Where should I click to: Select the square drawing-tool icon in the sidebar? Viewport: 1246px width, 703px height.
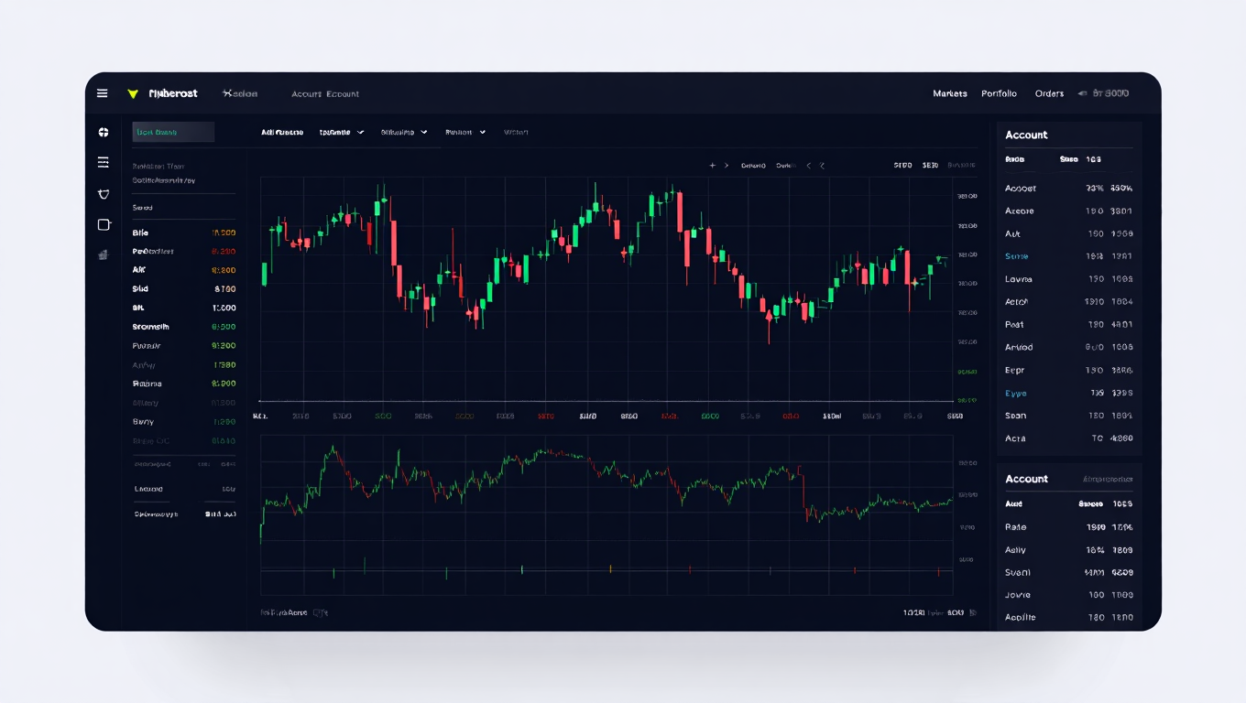pos(104,224)
